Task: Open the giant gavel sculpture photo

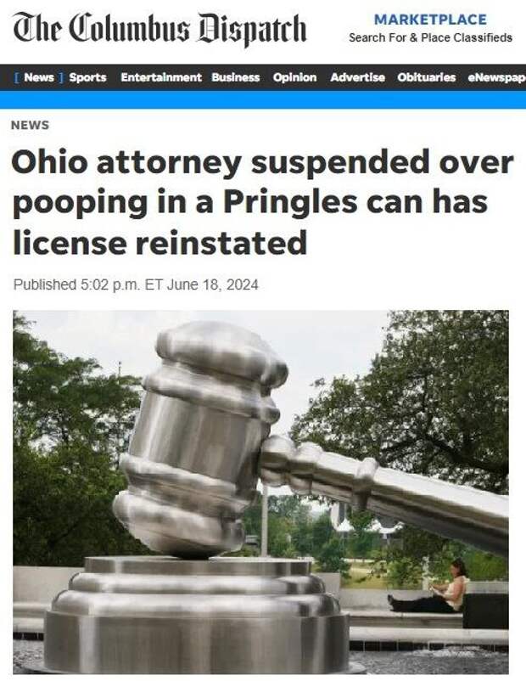Action: (260, 492)
